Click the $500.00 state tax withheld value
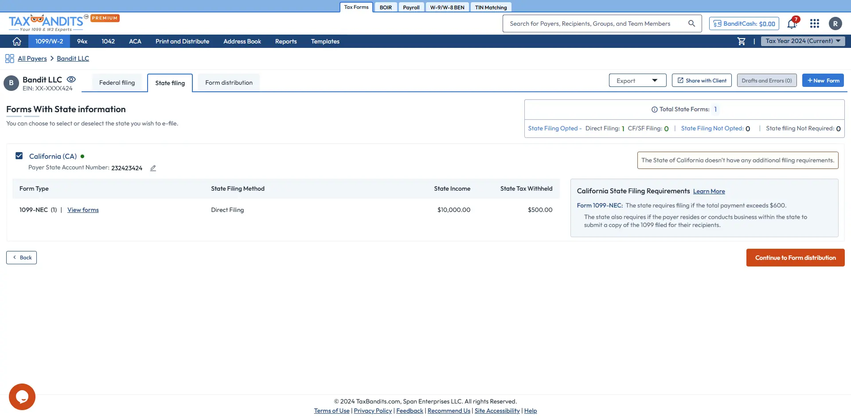This screenshot has height=419, width=851. 540,210
